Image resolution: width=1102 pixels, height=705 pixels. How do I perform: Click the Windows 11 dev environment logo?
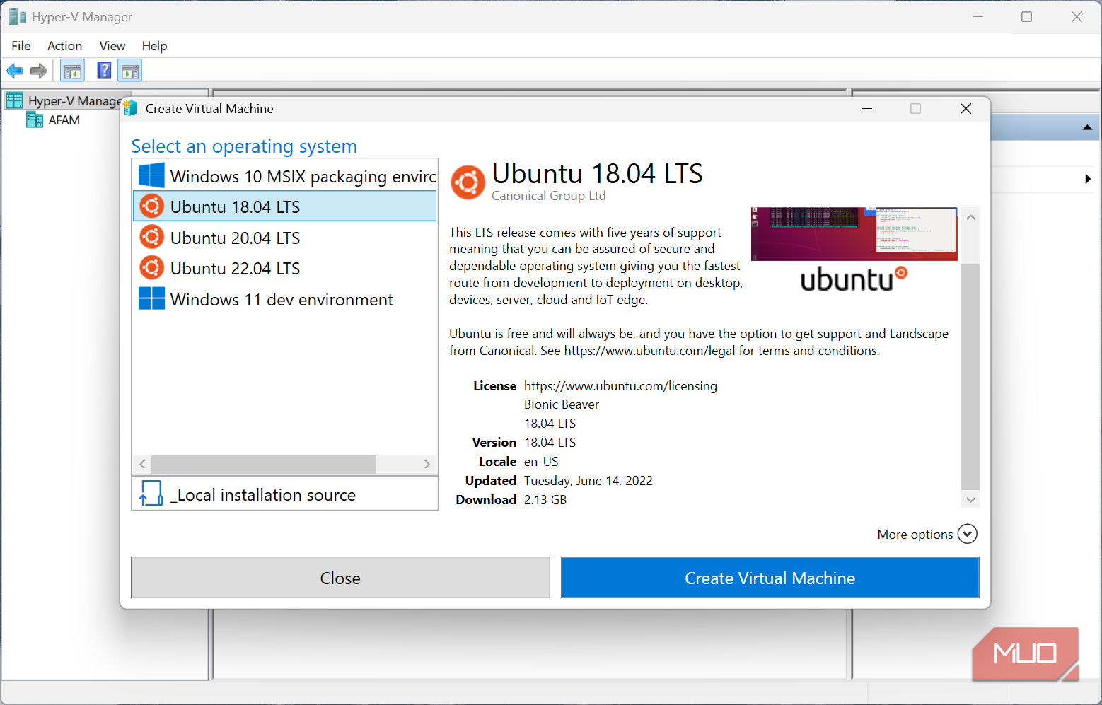tap(151, 298)
